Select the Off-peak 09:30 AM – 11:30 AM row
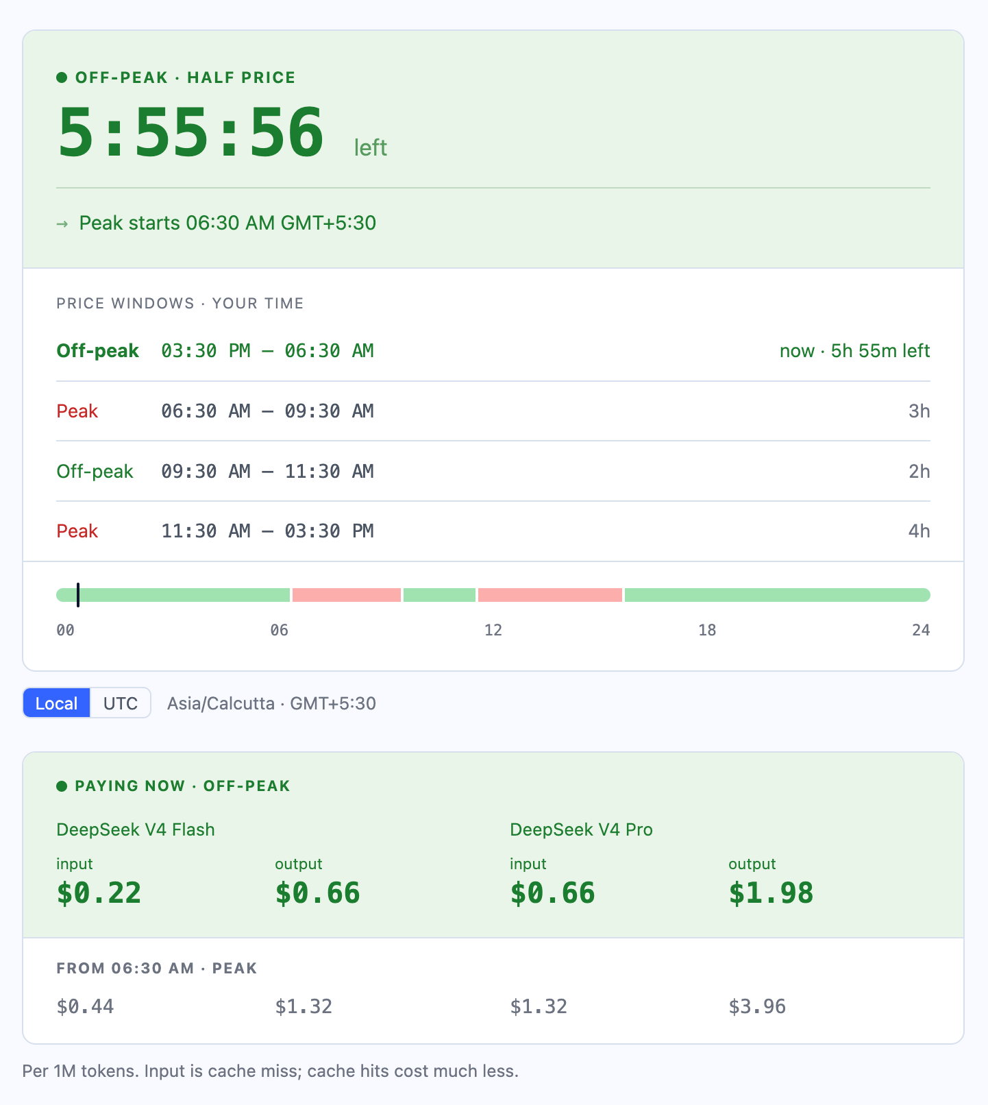The height and width of the screenshot is (1105, 988). [493, 472]
